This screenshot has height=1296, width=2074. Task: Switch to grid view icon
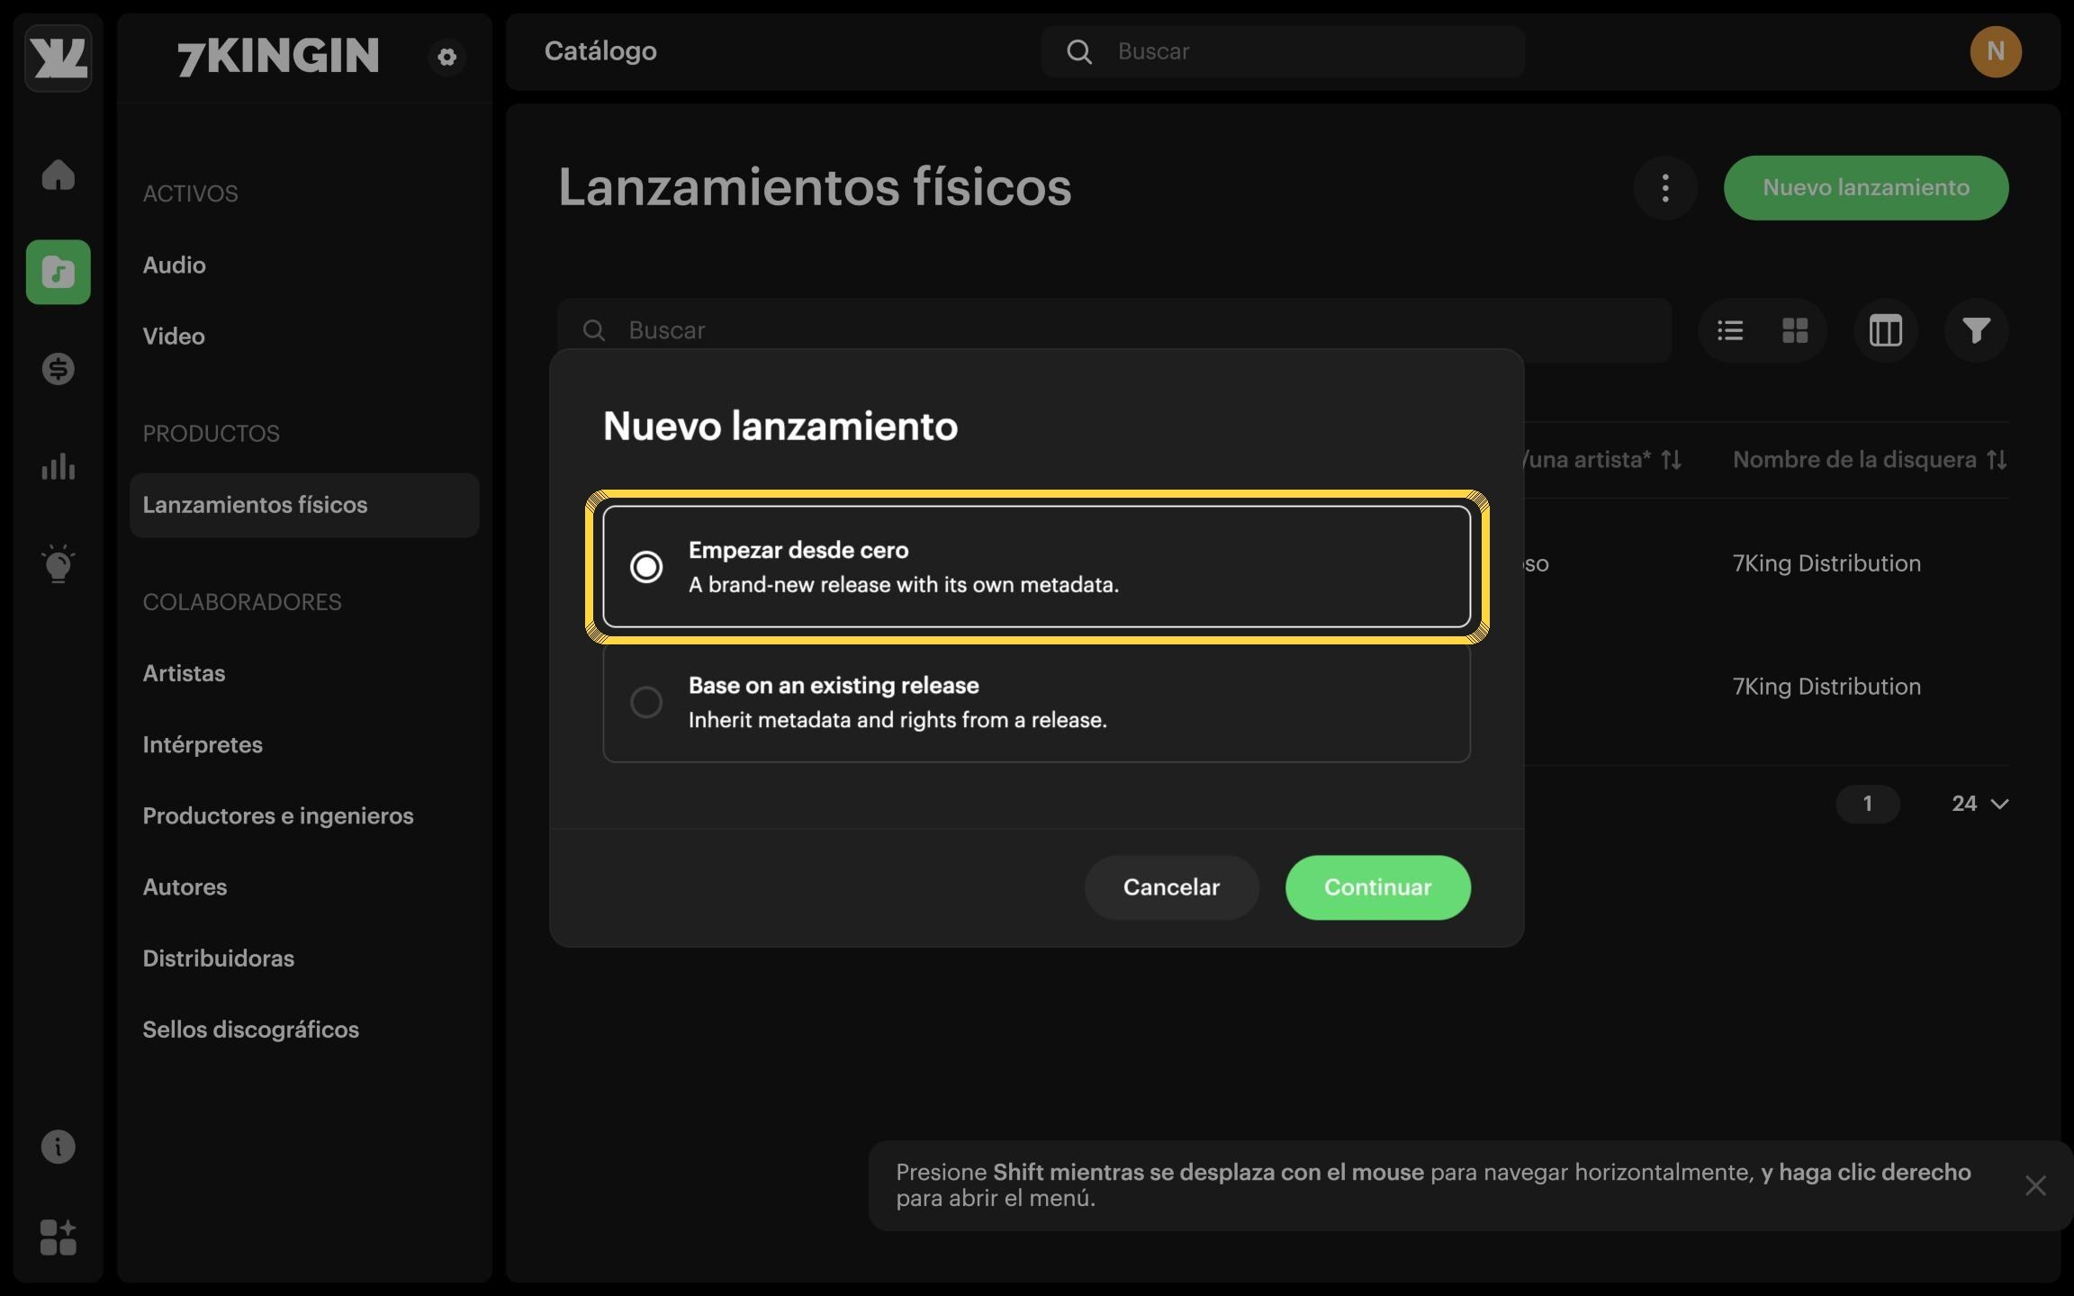coord(1795,330)
